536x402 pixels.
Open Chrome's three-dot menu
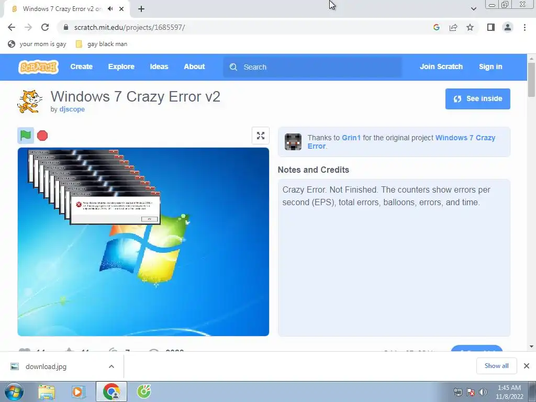[524, 27]
